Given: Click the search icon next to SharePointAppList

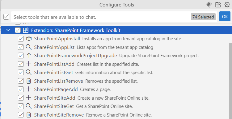Looking at the screenshot, I should (x=29, y=47).
